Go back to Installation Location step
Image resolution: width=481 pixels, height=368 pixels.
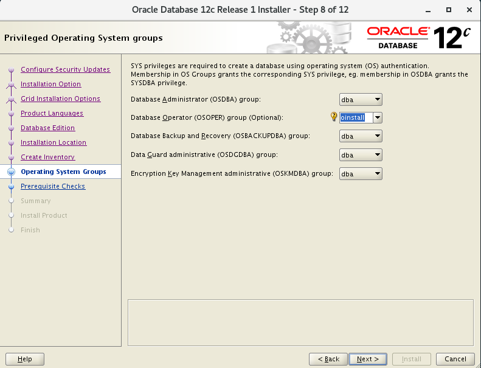coord(54,142)
